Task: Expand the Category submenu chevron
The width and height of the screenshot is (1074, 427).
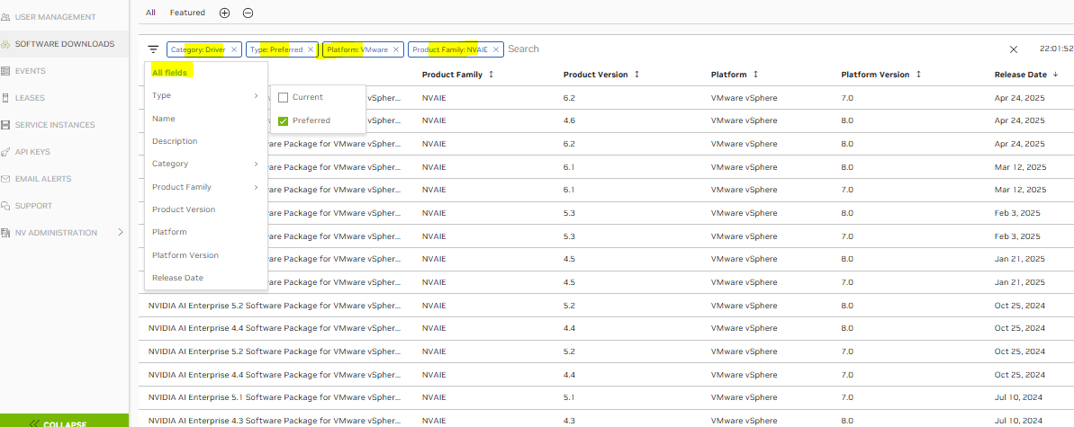Action: (257, 165)
